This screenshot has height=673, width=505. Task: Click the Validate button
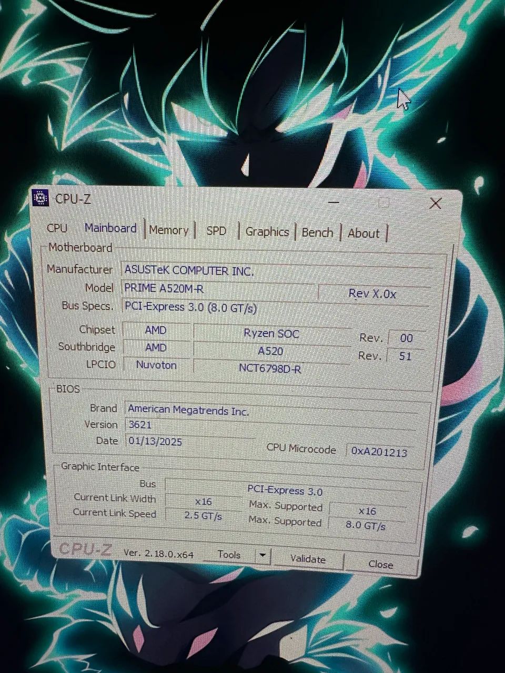308,559
